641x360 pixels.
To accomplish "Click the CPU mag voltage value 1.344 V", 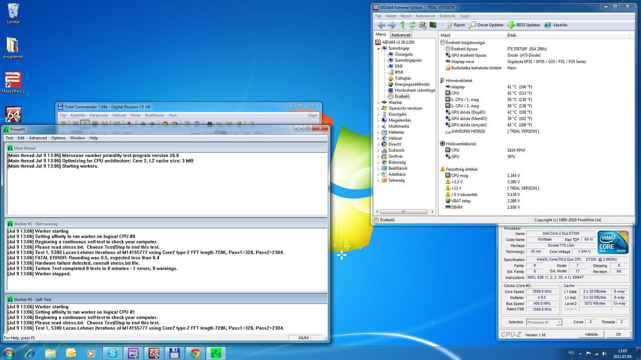I will tap(513, 176).
